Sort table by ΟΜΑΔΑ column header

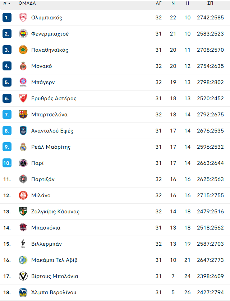(x=27, y=3)
